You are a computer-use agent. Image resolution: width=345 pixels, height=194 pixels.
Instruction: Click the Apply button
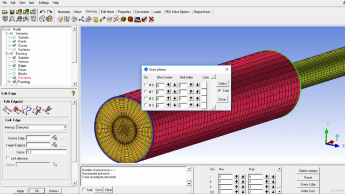pyautogui.click(x=20, y=191)
